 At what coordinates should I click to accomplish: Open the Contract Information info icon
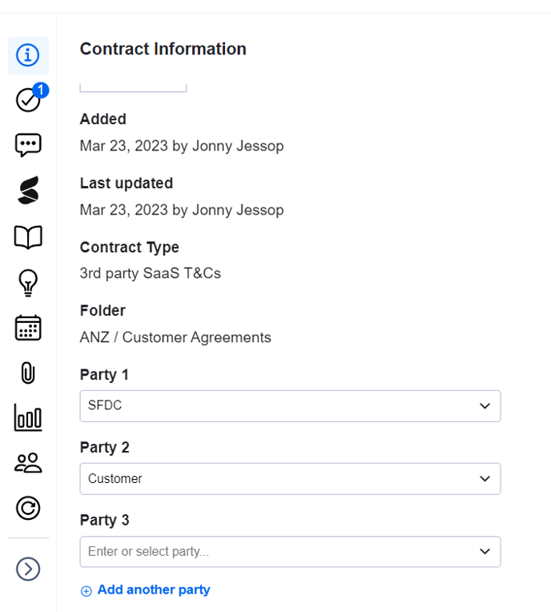28,55
